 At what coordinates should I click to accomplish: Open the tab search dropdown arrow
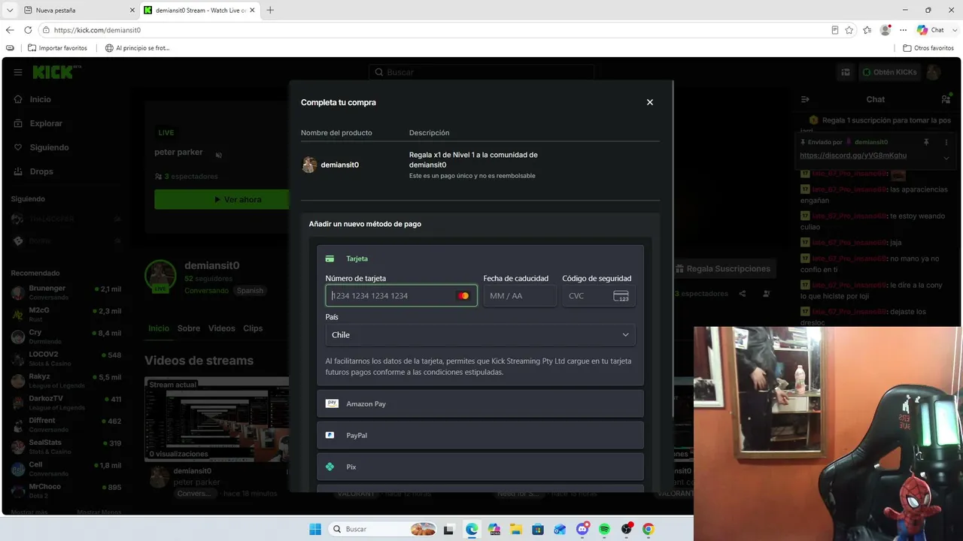click(x=10, y=10)
